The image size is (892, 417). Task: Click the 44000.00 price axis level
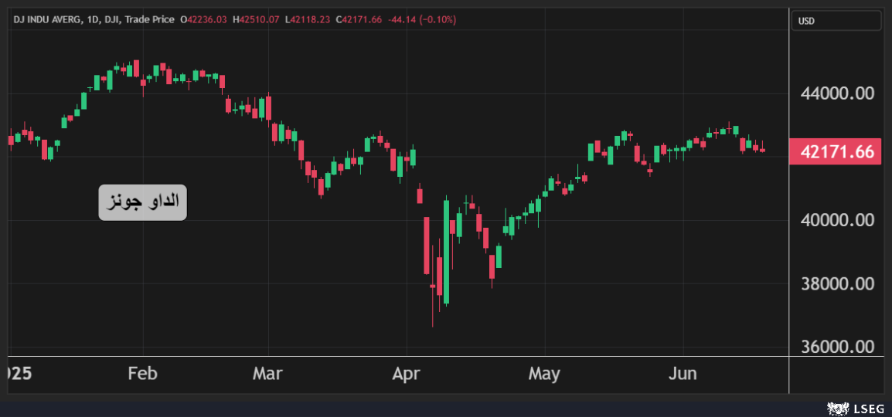click(x=837, y=93)
